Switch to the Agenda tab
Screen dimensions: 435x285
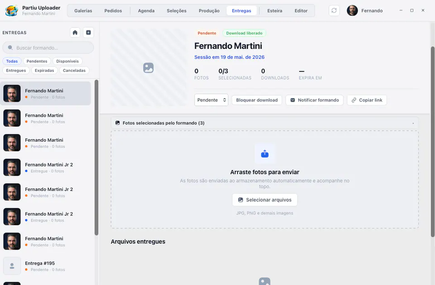coord(146,11)
